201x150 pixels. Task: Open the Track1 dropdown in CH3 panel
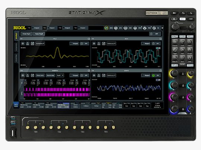[60, 76]
